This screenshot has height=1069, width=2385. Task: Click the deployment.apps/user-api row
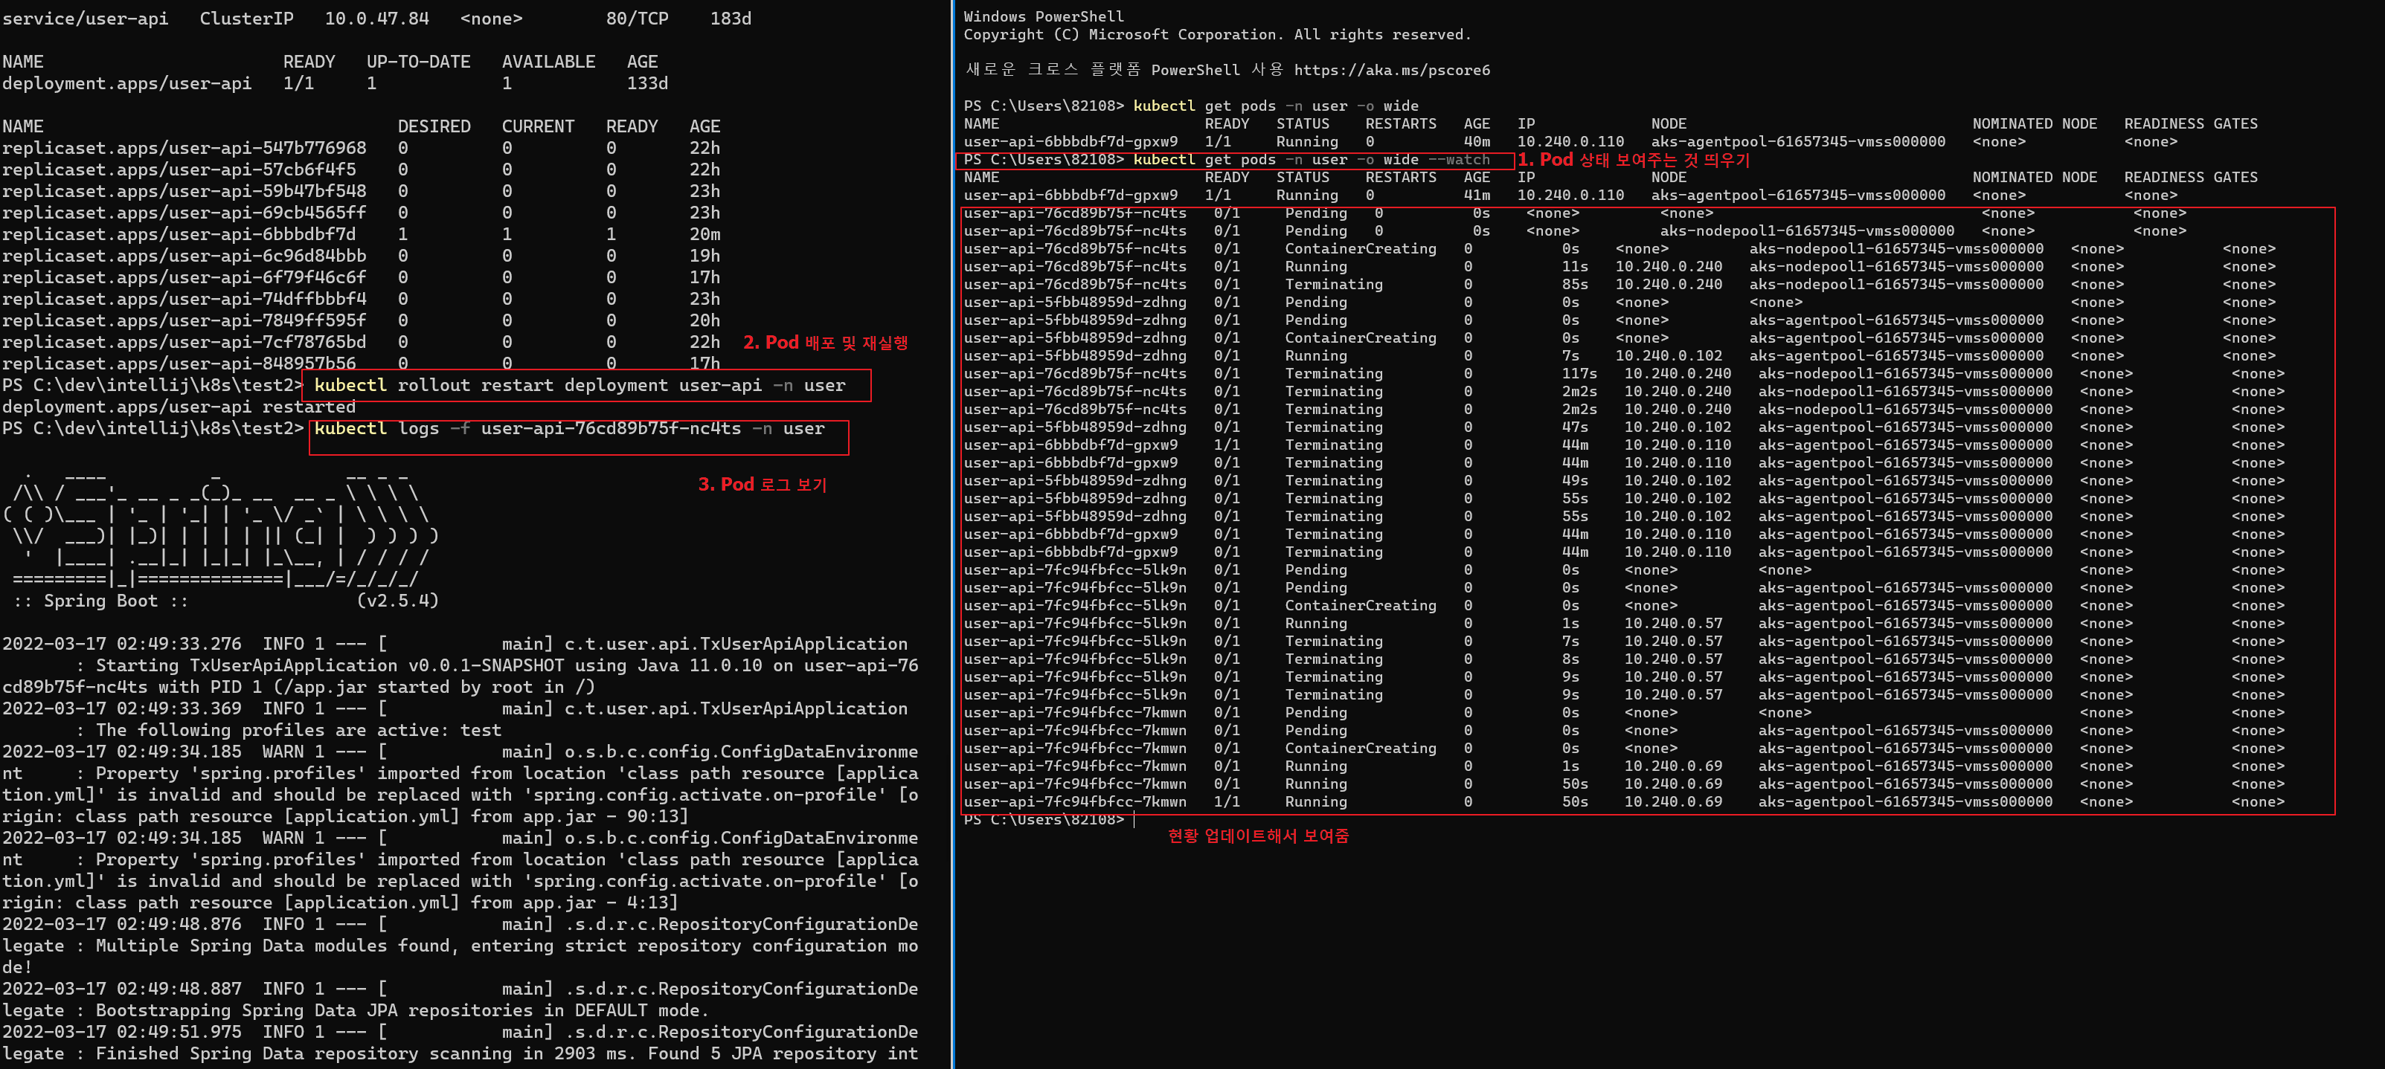point(127,83)
